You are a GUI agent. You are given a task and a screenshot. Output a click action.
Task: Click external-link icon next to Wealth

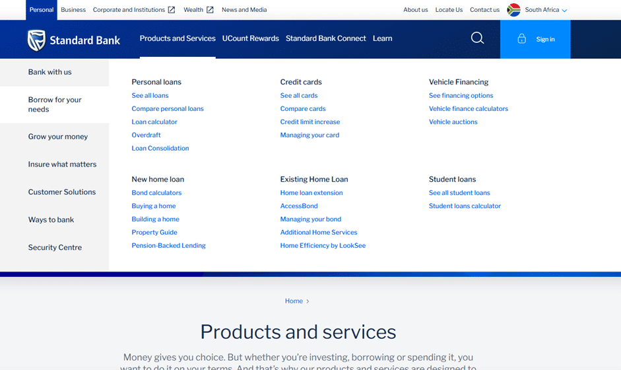pos(210,10)
